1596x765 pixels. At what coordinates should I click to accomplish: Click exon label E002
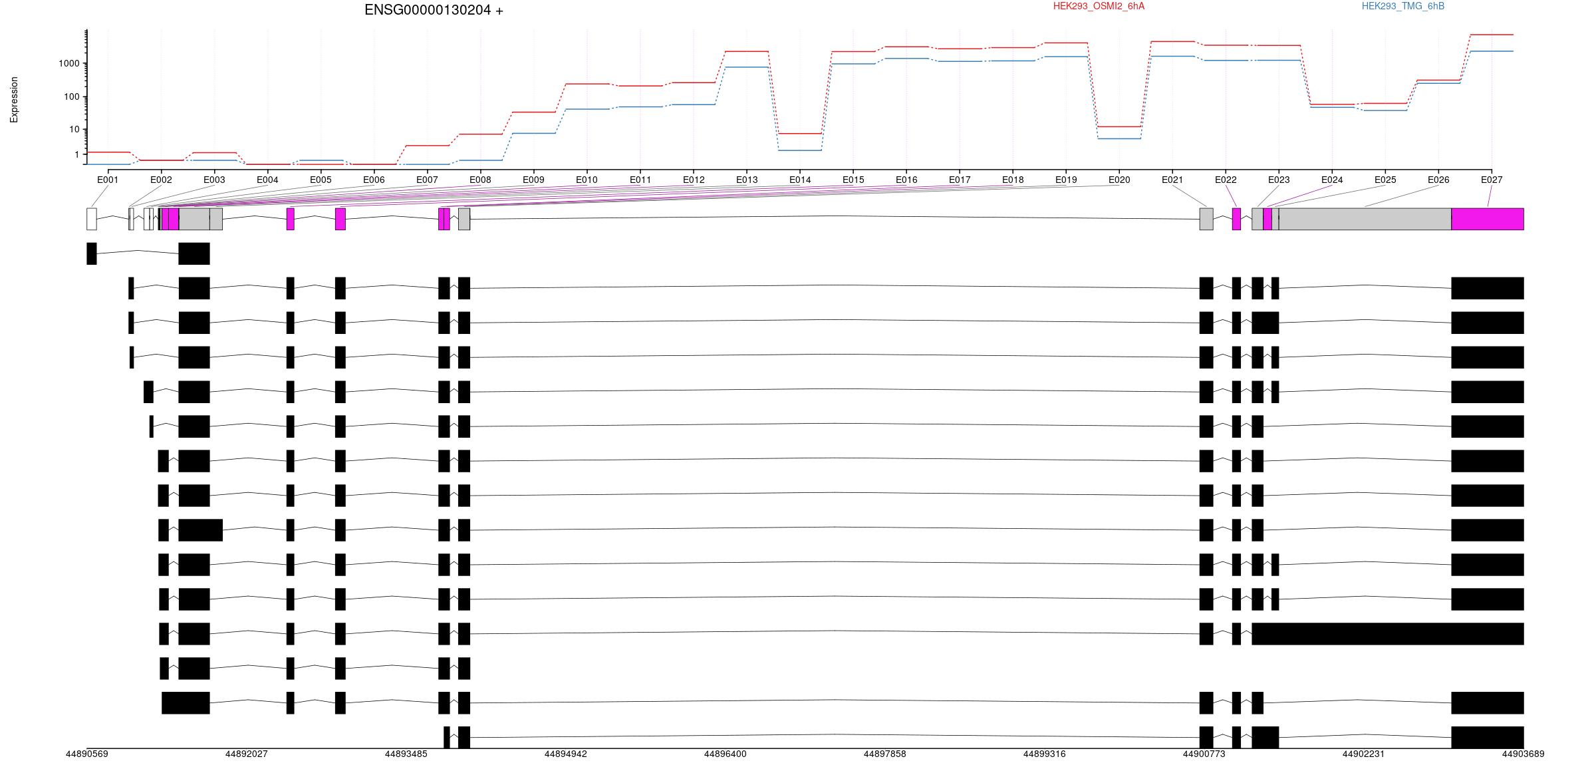pyautogui.click(x=161, y=180)
